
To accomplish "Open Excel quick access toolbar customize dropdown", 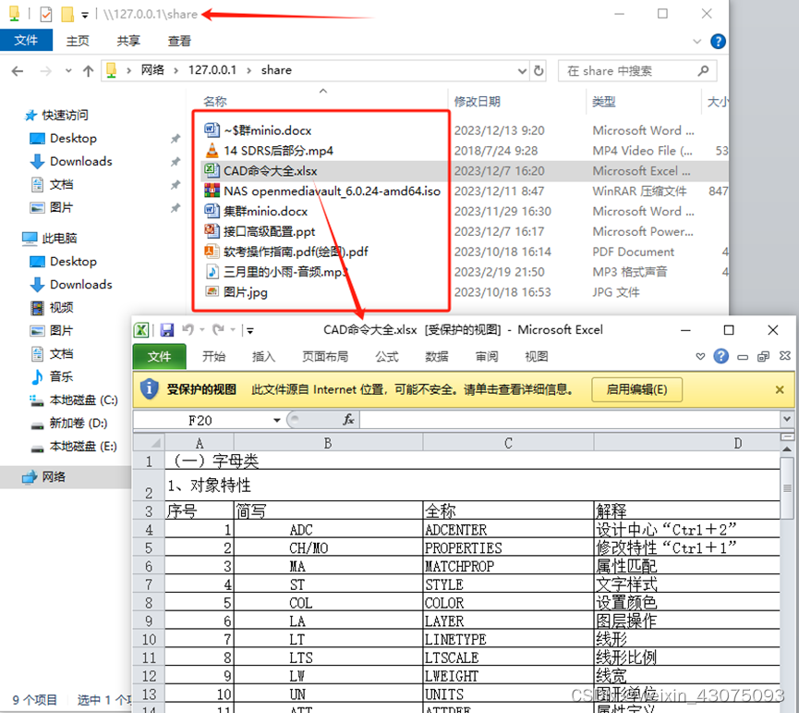I will [249, 330].
